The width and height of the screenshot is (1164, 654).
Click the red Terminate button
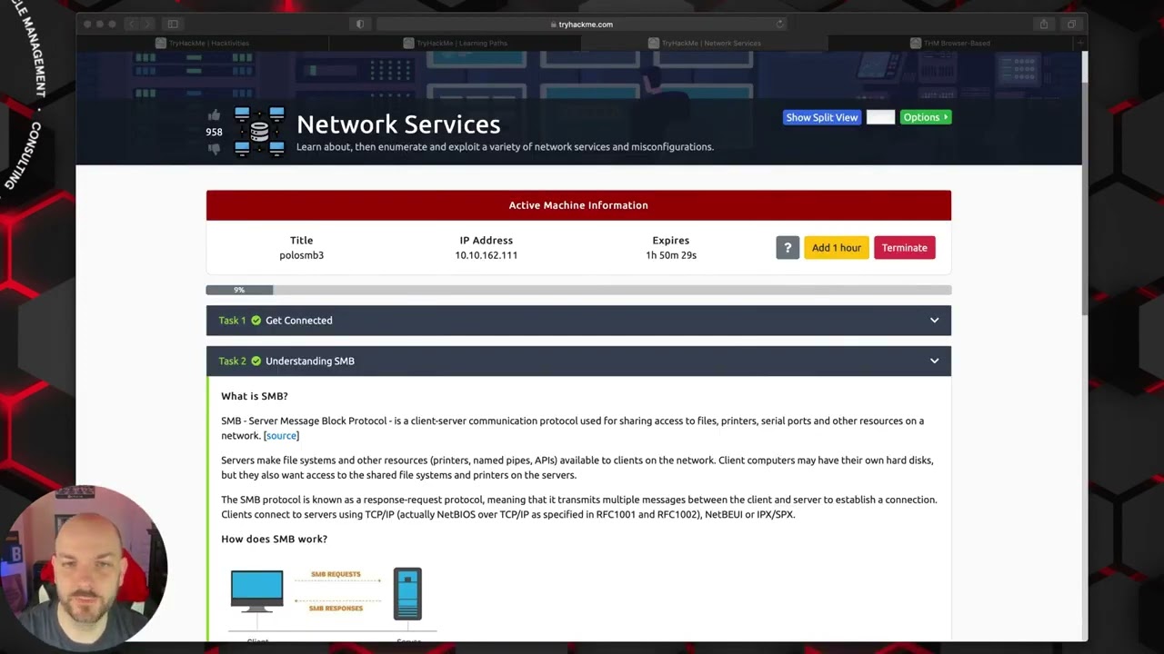[904, 247]
